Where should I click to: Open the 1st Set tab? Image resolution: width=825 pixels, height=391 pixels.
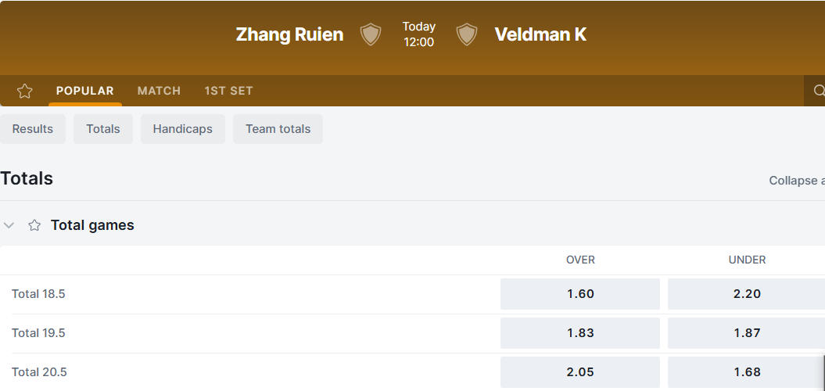point(228,91)
